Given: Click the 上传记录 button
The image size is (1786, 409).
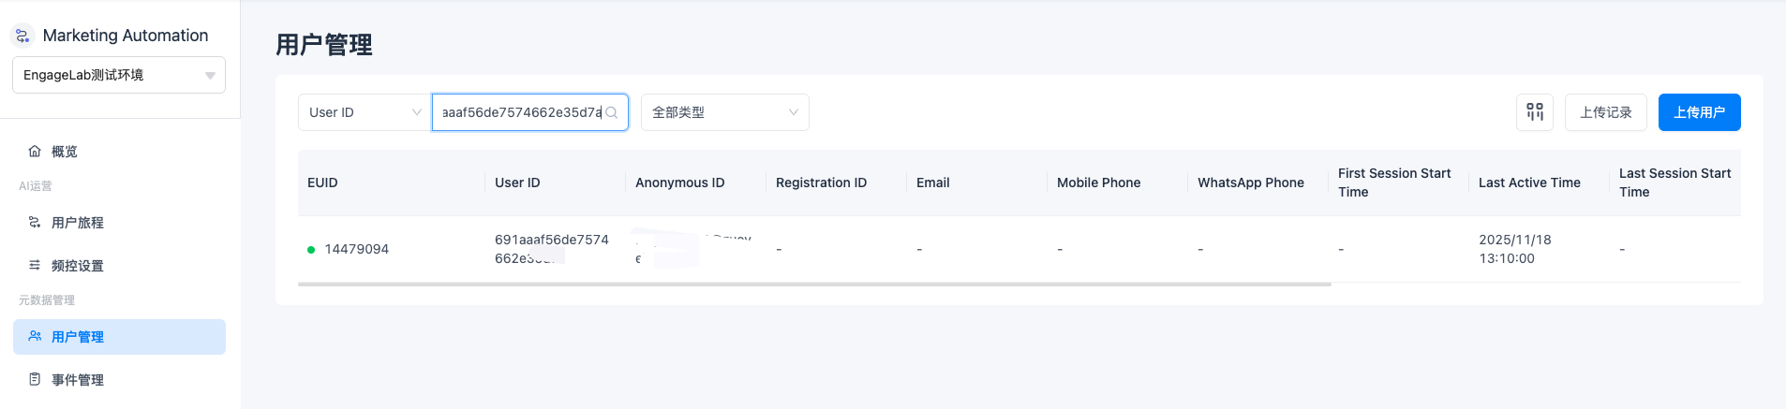Looking at the screenshot, I should pyautogui.click(x=1606, y=112).
